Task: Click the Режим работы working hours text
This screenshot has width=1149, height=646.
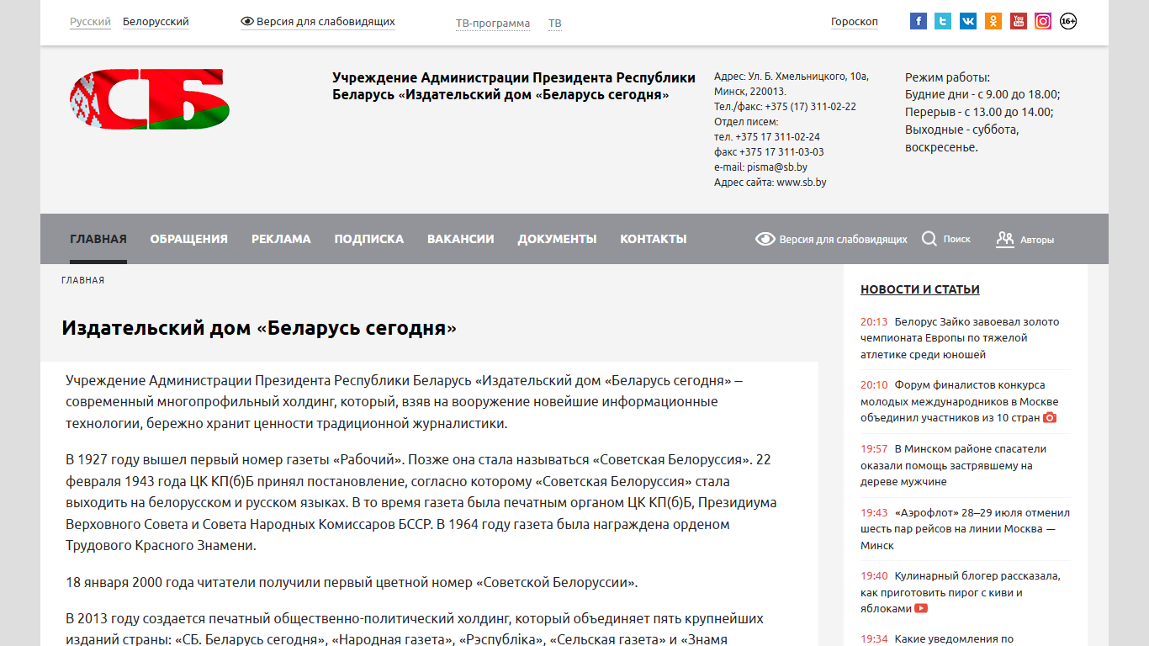Action: tap(982, 112)
